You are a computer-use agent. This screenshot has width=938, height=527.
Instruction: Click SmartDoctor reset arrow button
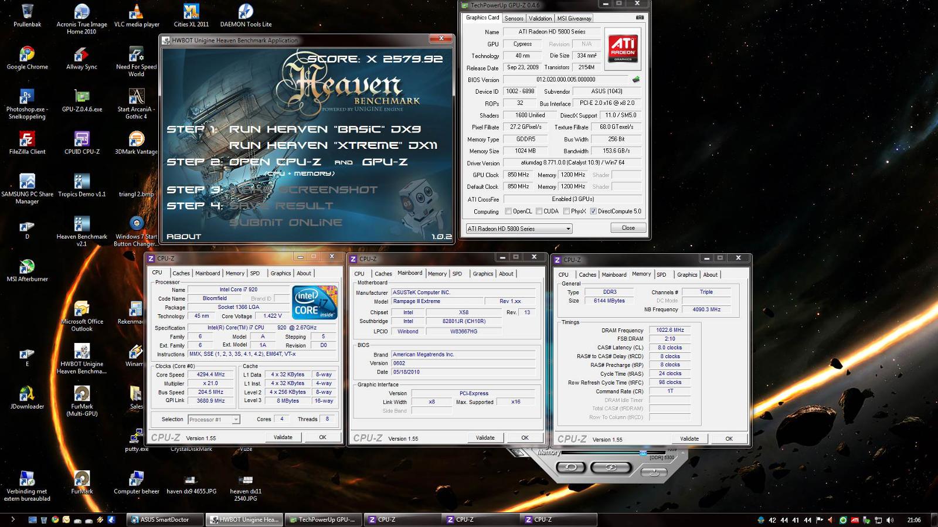(570, 467)
